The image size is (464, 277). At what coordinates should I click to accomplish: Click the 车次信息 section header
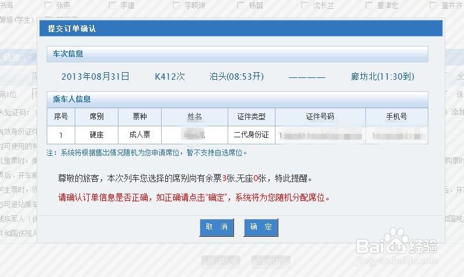pyautogui.click(x=238, y=54)
